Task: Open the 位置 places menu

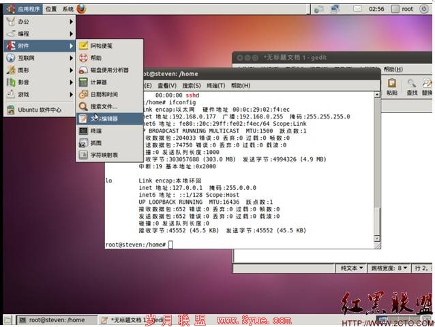Action: (x=51, y=9)
